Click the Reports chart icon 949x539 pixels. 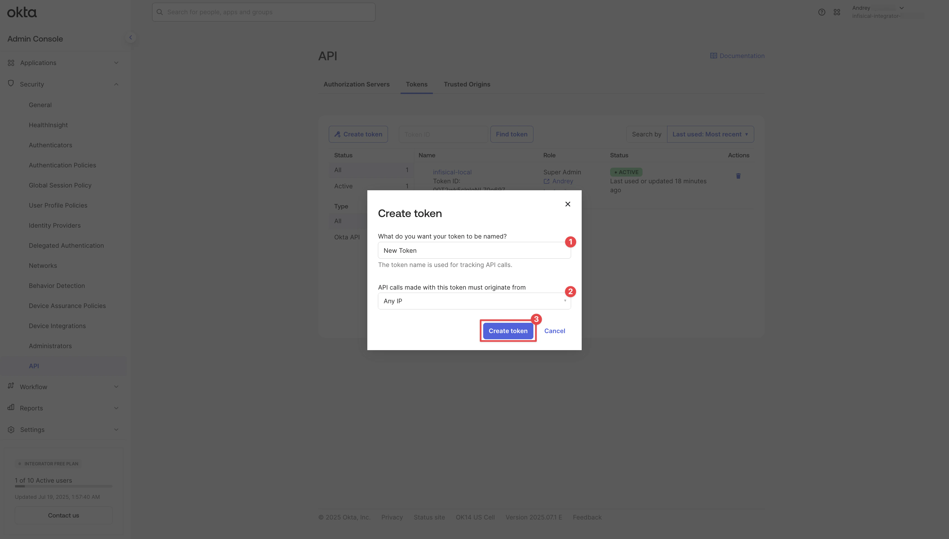[x=11, y=407]
